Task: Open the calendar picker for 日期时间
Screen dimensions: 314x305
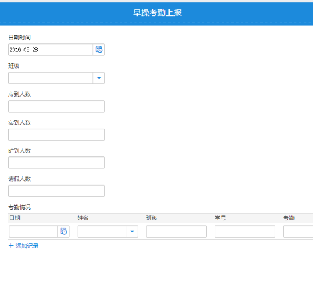Action: [99, 50]
